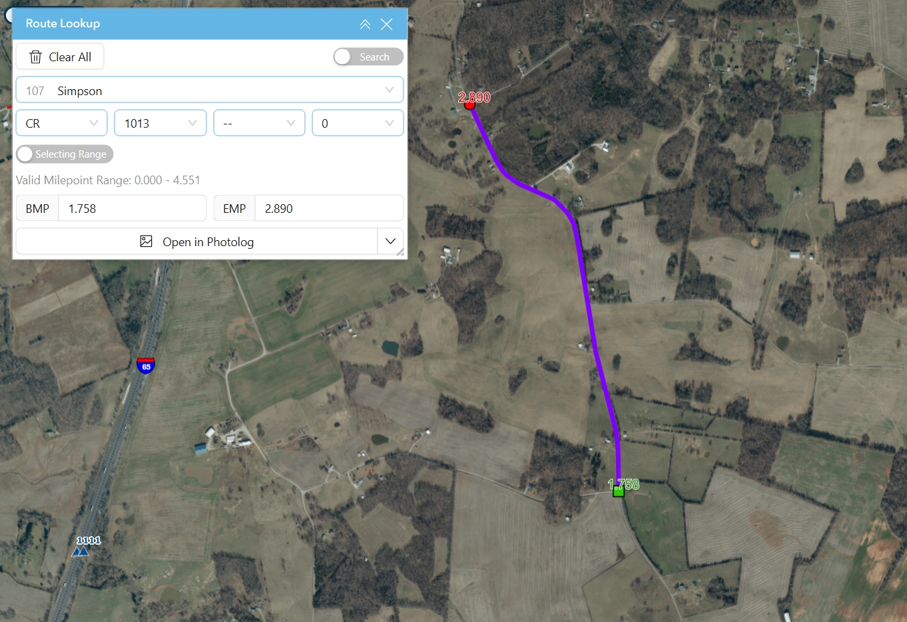Expand the 1013 route number dropdown
The image size is (907, 622).
click(x=160, y=123)
